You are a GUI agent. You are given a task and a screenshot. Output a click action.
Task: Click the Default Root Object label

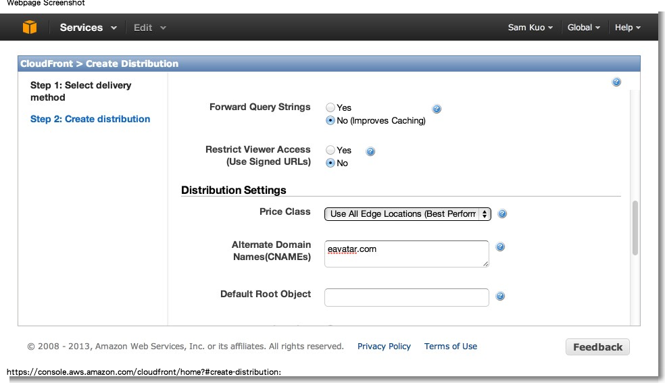[x=266, y=294]
